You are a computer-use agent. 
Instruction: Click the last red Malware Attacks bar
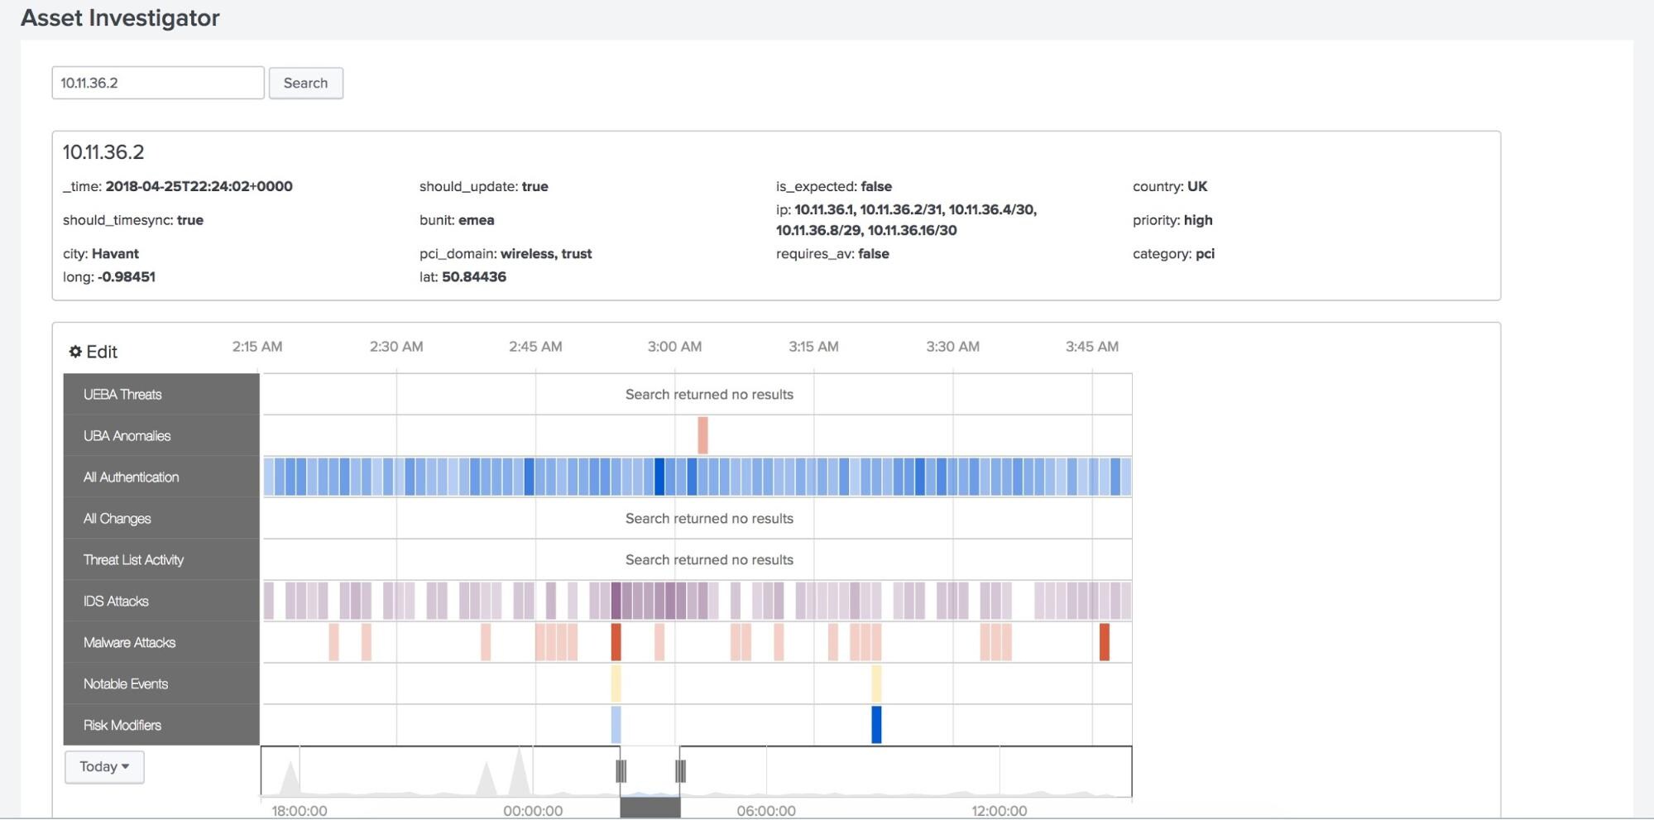click(1104, 642)
